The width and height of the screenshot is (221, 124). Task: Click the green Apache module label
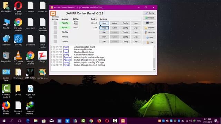point(65,23)
